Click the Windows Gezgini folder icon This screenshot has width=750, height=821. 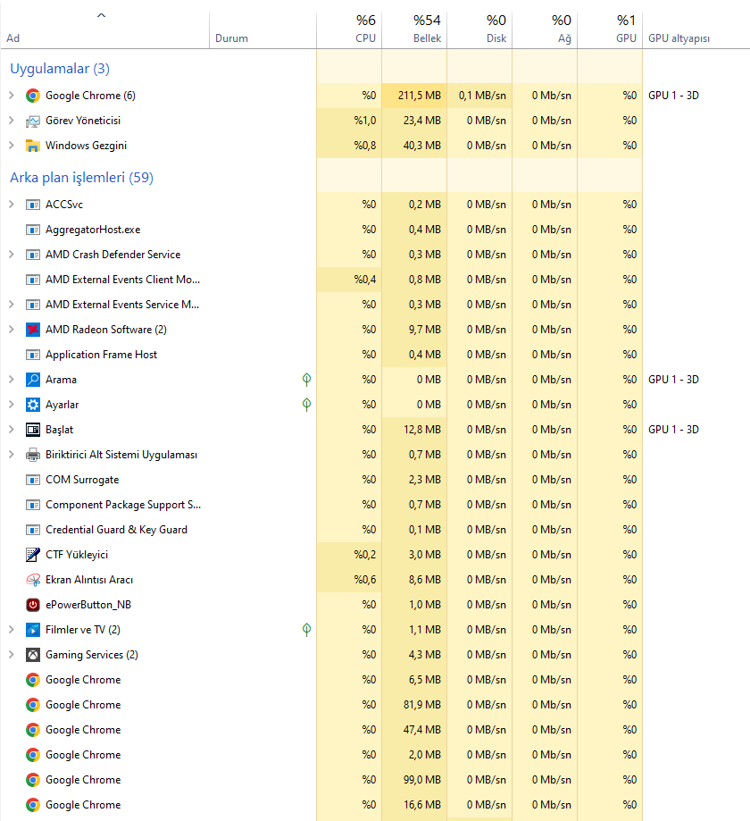33,146
